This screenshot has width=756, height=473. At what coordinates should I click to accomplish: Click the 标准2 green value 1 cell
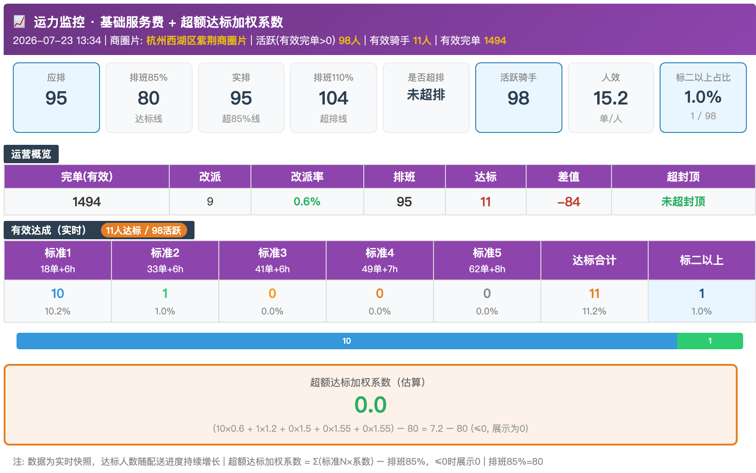(165, 301)
